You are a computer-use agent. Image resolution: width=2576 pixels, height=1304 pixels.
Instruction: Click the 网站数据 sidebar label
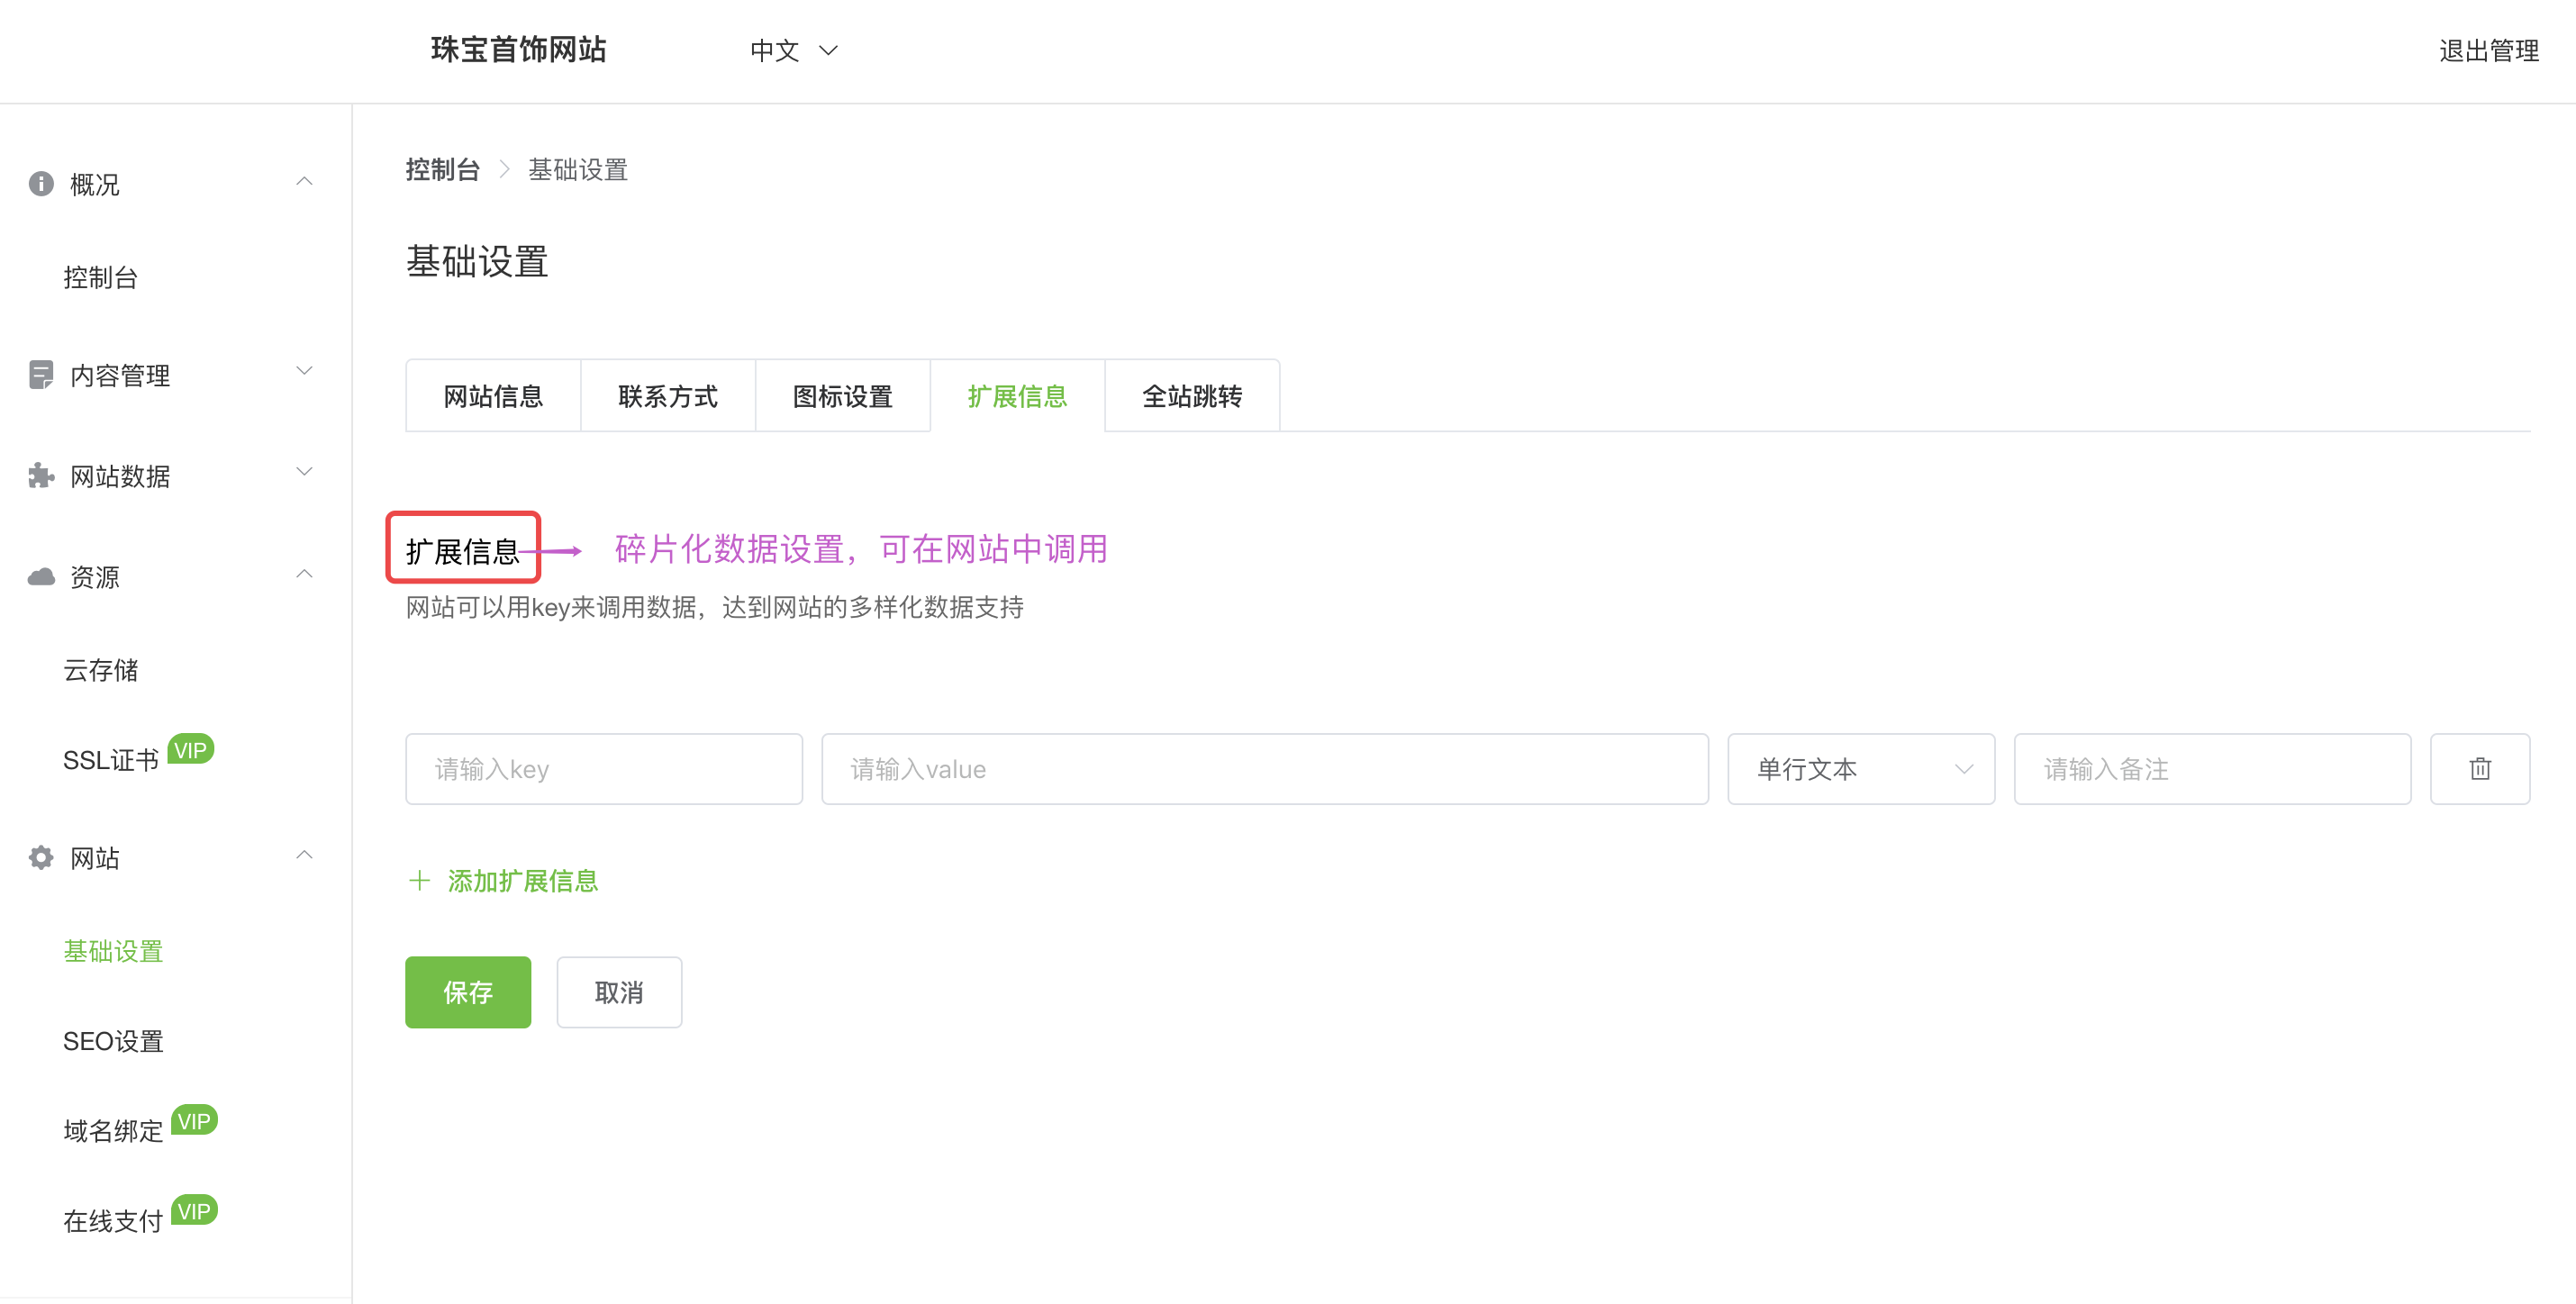tap(120, 477)
